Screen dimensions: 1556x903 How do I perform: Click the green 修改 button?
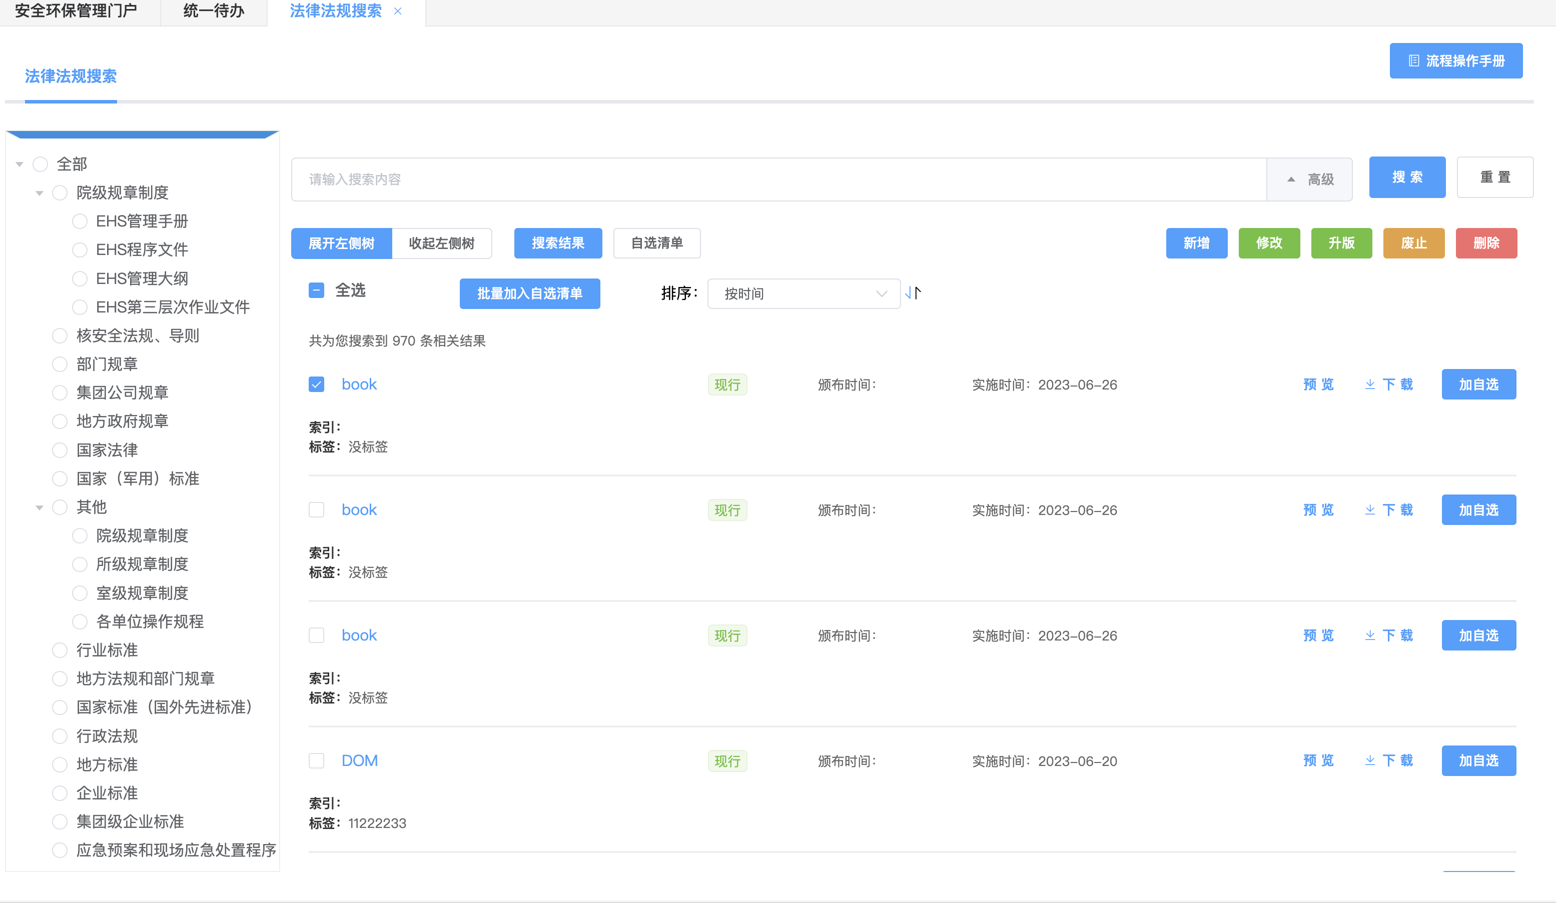coord(1269,243)
